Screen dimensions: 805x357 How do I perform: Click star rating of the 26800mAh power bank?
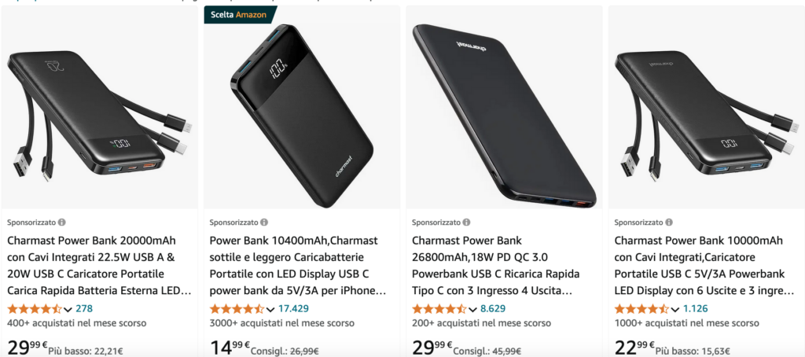click(x=439, y=309)
